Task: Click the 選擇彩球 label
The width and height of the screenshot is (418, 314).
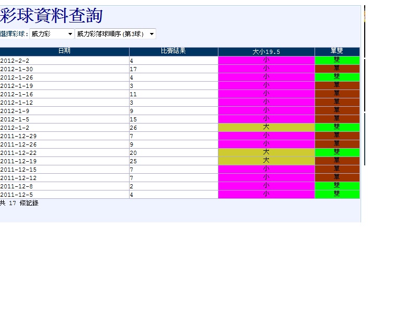Action: tap(14, 34)
